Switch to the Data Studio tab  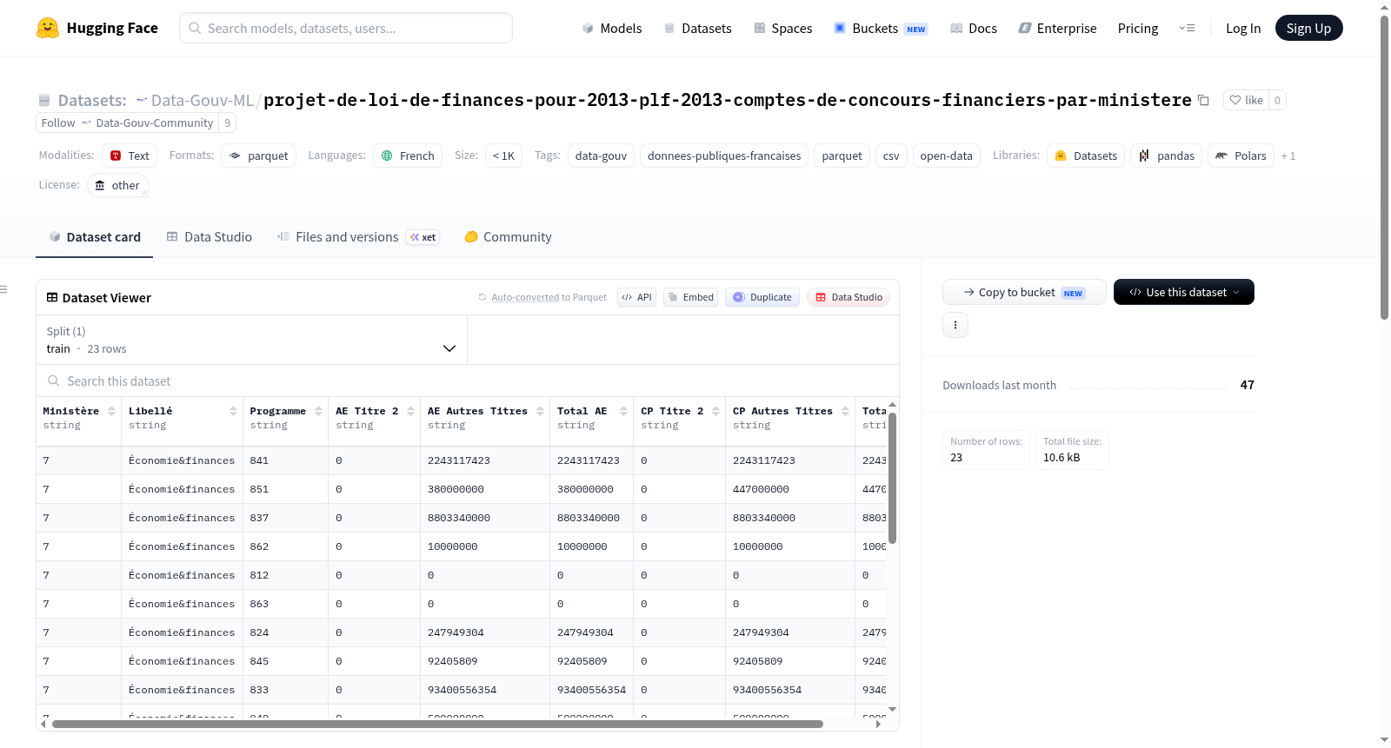point(210,237)
